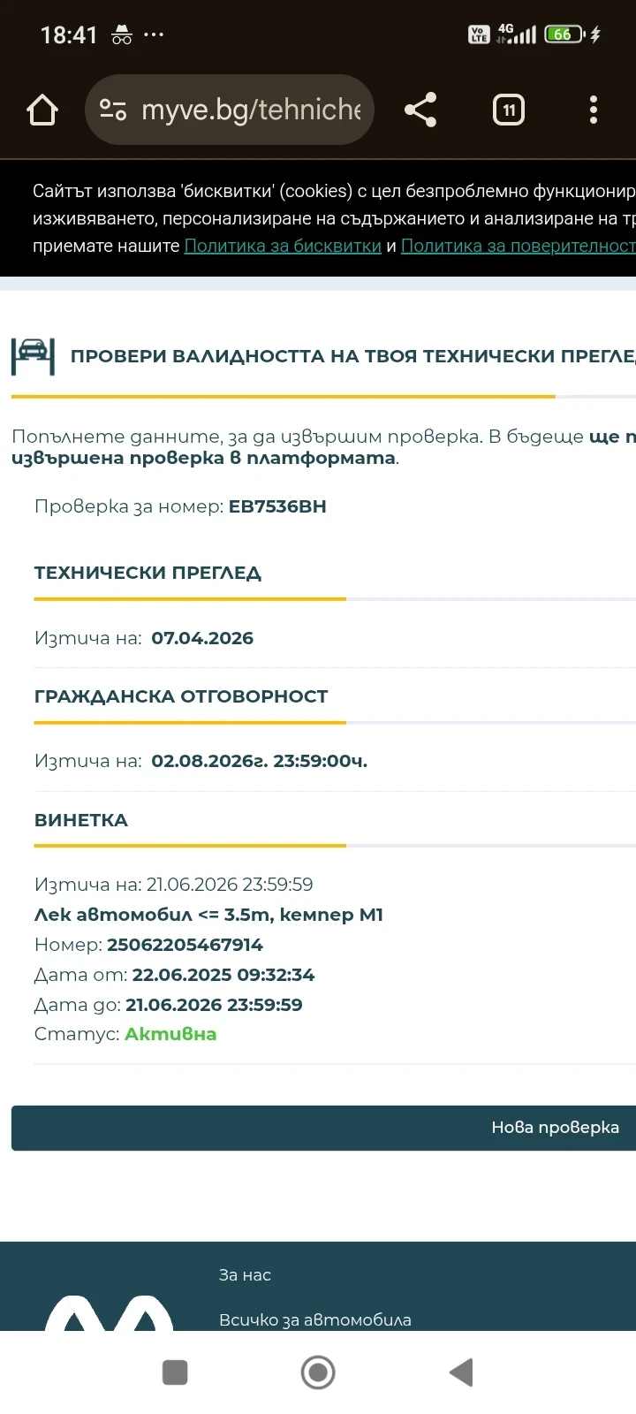Tap the site information icon in address bar
The height and width of the screenshot is (1414, 636).
(x=113, y=110)
